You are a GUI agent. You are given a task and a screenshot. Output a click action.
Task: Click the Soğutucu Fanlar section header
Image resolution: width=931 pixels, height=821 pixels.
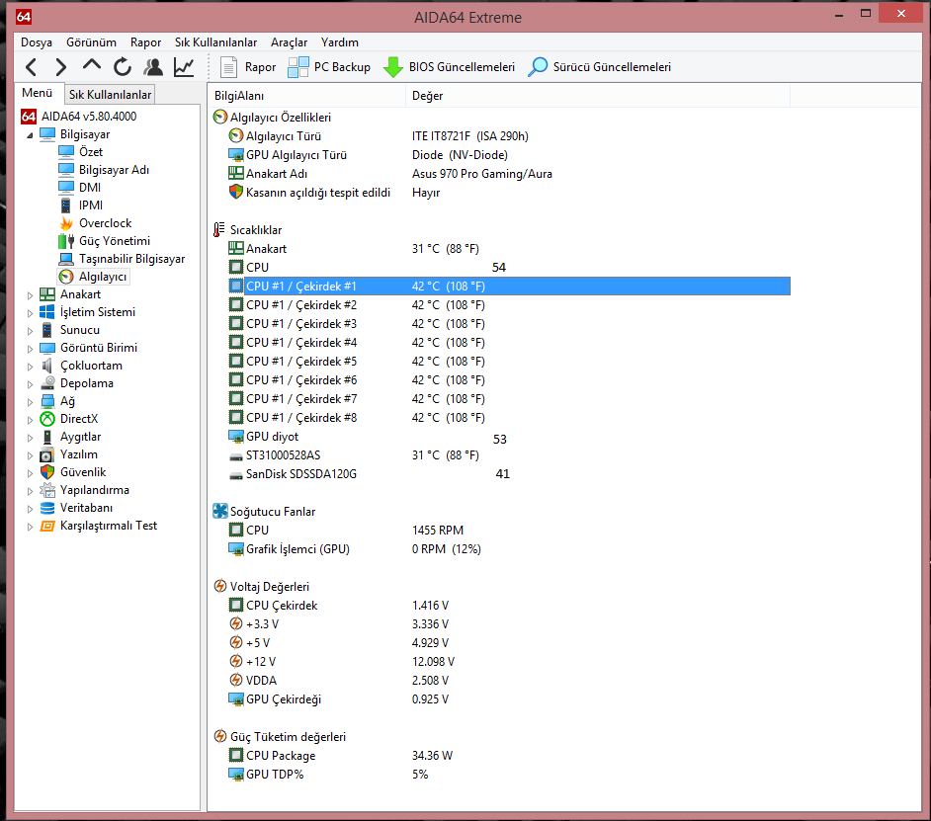264,512
